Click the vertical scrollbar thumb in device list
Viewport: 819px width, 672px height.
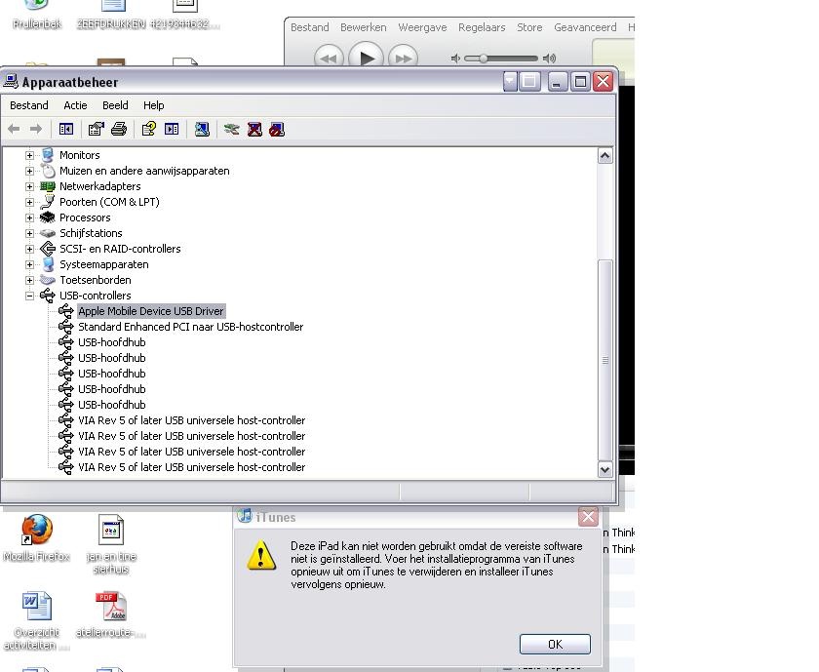coord(604,360)
